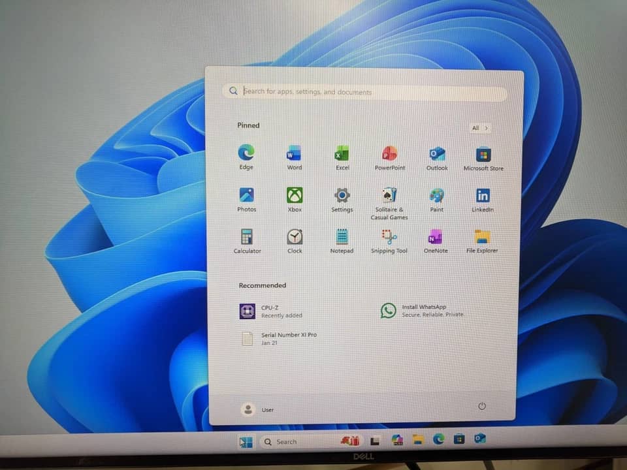Image resolution: width=627 pixels, height=470 pixels.
Task: Open the Paint app
Action: pos(437,200)
